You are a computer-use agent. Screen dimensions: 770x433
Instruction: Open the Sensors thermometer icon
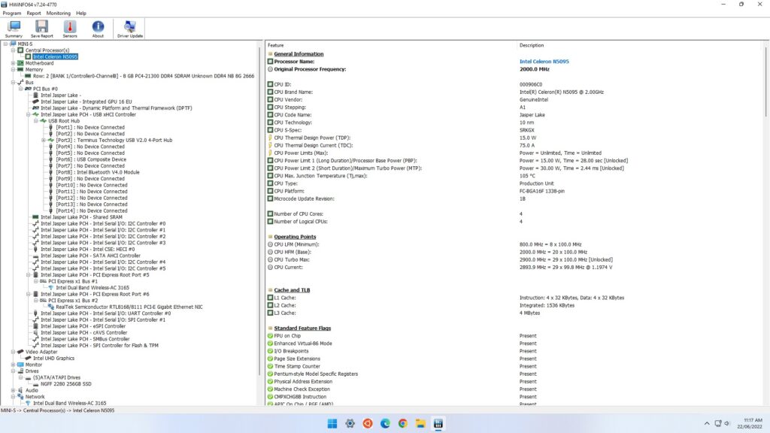pyautogui.click(x=70, y=29)
